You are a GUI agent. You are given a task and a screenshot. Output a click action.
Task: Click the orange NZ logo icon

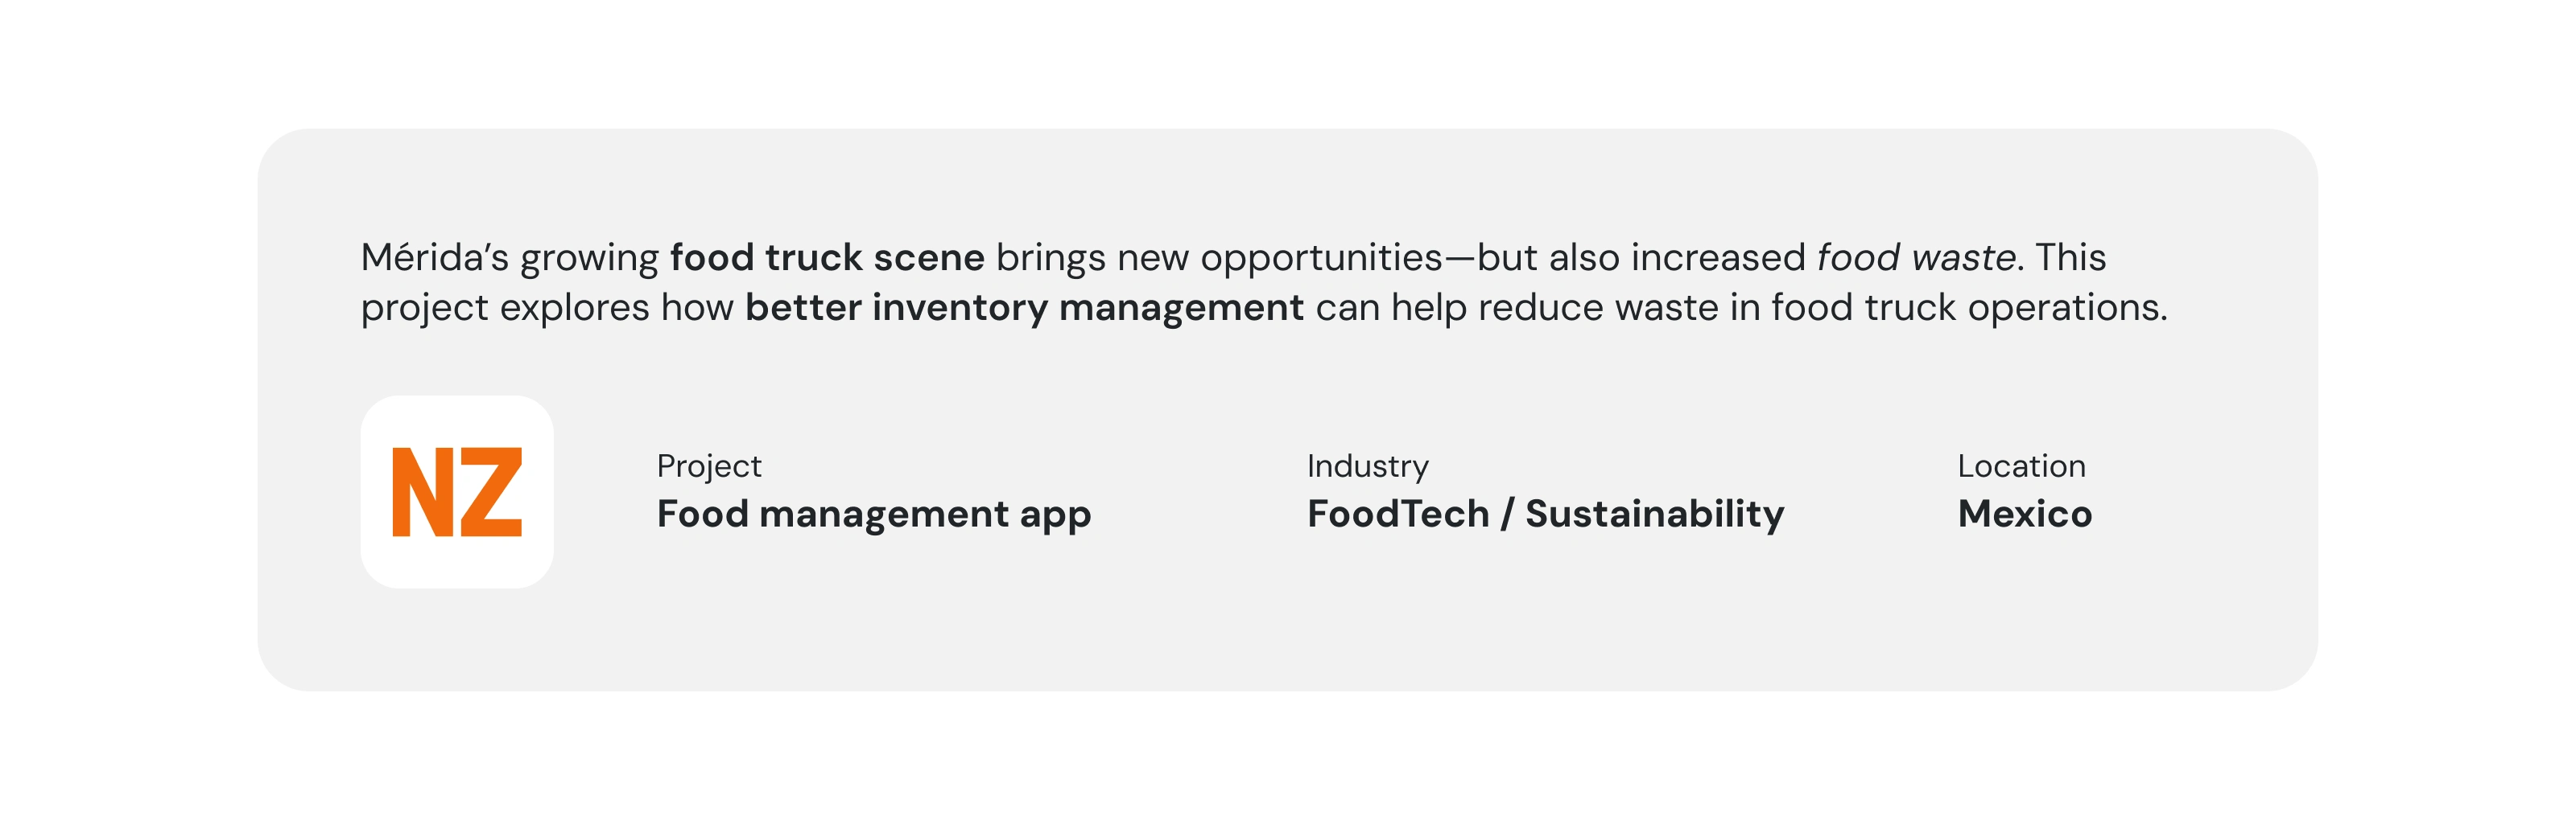tap(457, 491)
